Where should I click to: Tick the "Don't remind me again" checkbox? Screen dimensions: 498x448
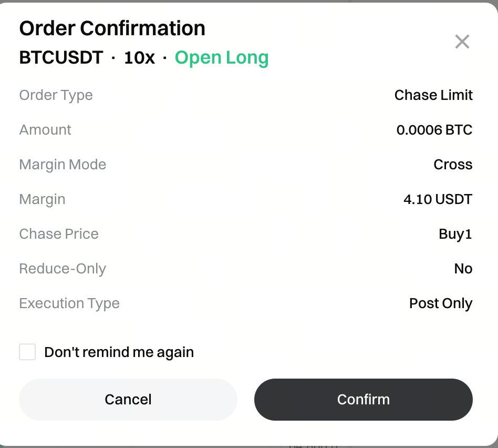(27, 352)
